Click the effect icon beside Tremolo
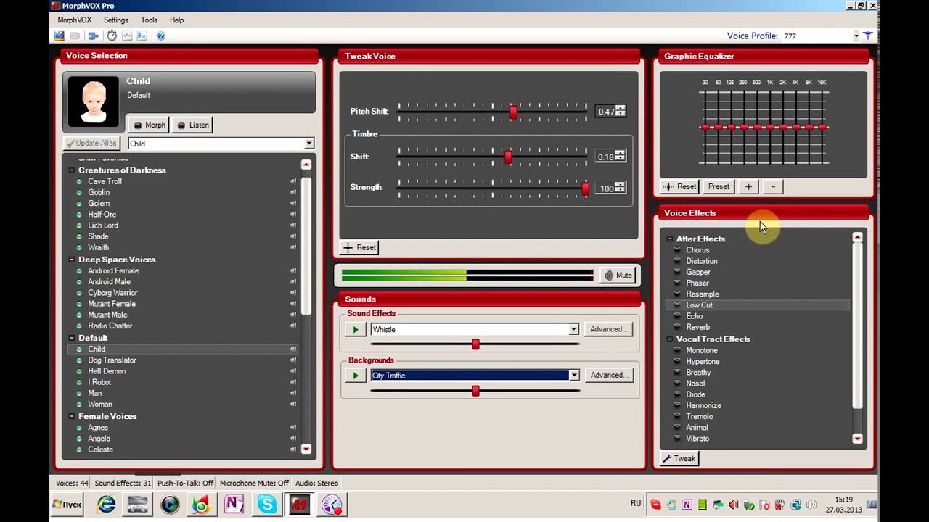The width and height of the screenshot is (929, 522). [x=678, y=416]
